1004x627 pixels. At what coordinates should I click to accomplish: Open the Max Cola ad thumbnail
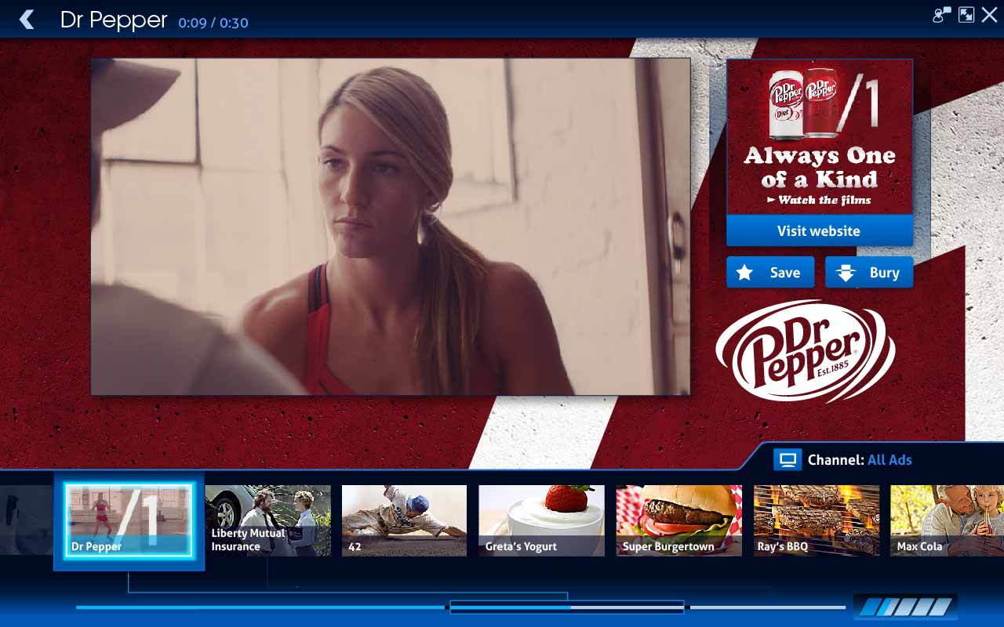[x=947, y=520]
